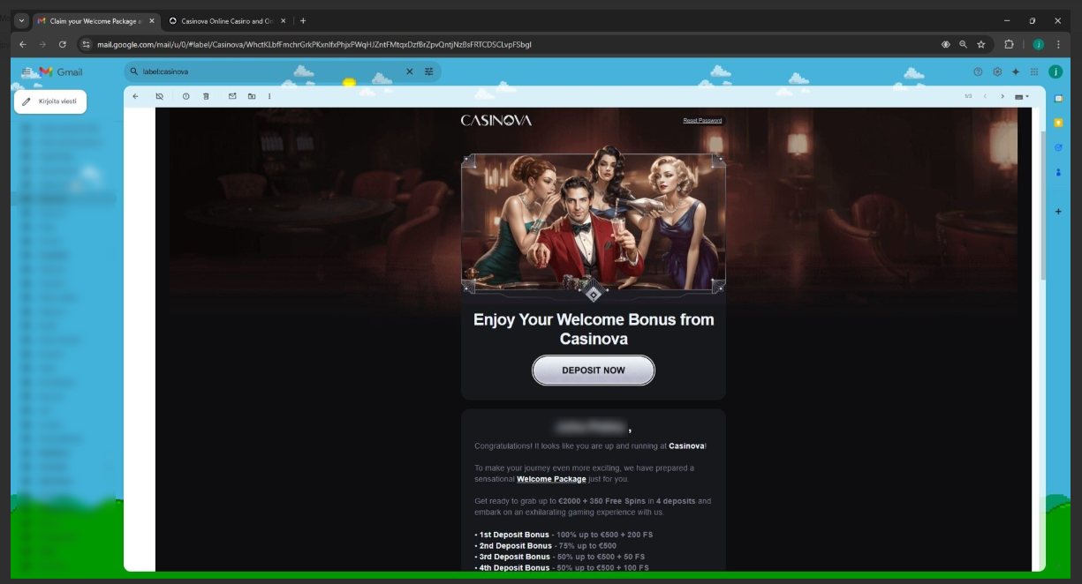Mark the email as unread
1082x584 pixels.
232,96
